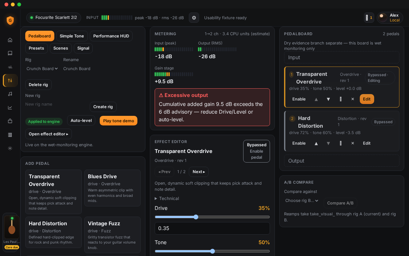
Task: Click Edit on the Hard Distortion pedal
Action: (367, 143)
